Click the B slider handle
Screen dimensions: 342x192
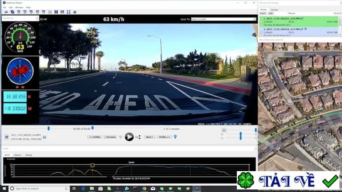(x=241, y=134)
